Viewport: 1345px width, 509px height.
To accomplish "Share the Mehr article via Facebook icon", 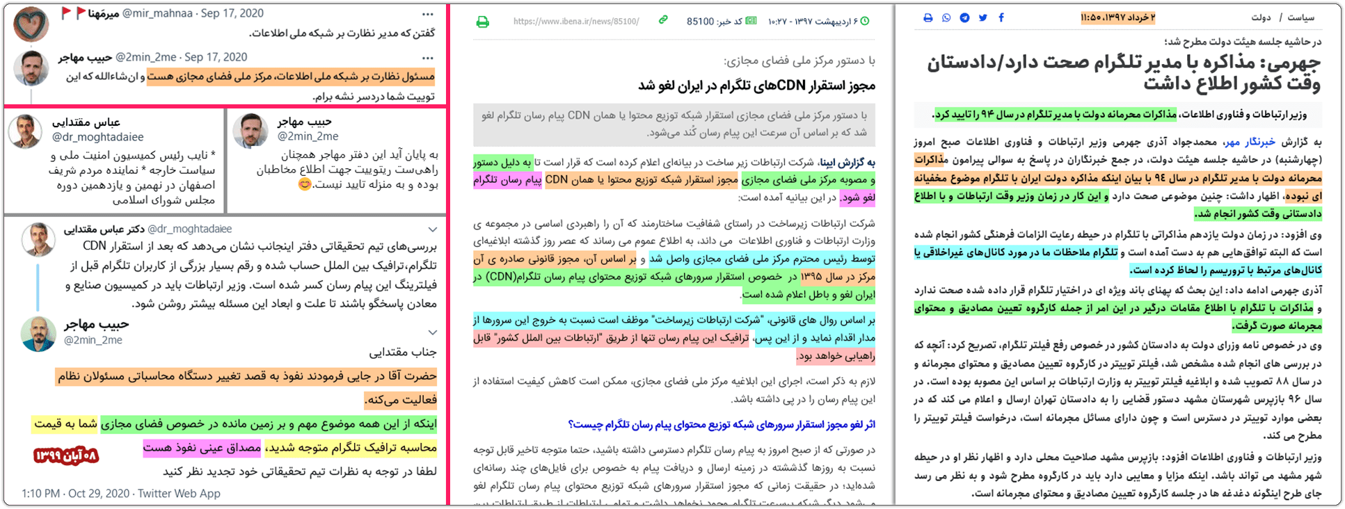I will coord(1001,17).
